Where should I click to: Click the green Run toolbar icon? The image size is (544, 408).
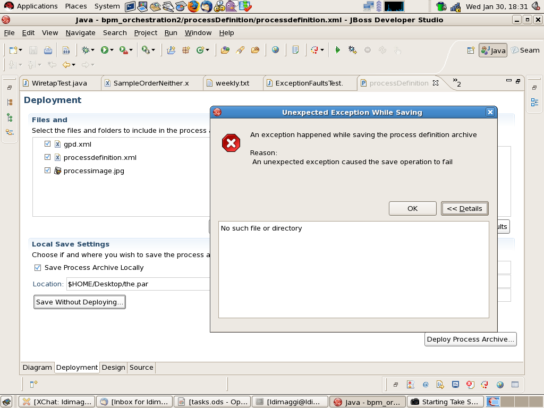(x=105, y=50)
